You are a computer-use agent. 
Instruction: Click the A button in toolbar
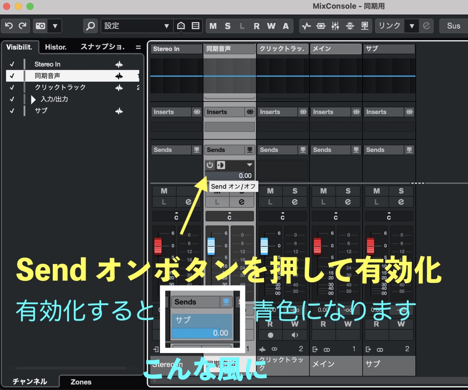pyautogui.click(x=286, y=26)
